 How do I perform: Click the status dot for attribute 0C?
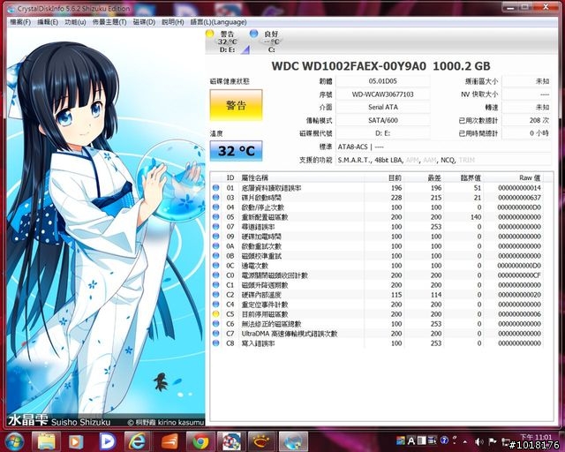[x=215, y=266]
